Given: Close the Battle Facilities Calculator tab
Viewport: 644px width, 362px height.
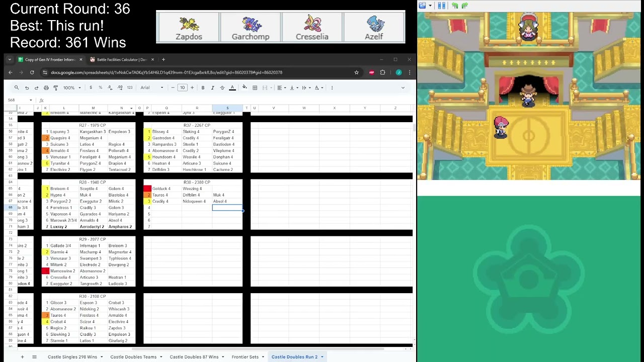Looking at the screenshot, I should pos(152,59).
